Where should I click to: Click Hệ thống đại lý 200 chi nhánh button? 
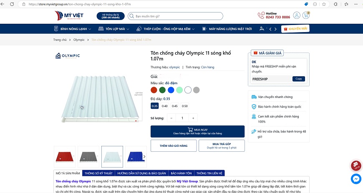point(111,16)
